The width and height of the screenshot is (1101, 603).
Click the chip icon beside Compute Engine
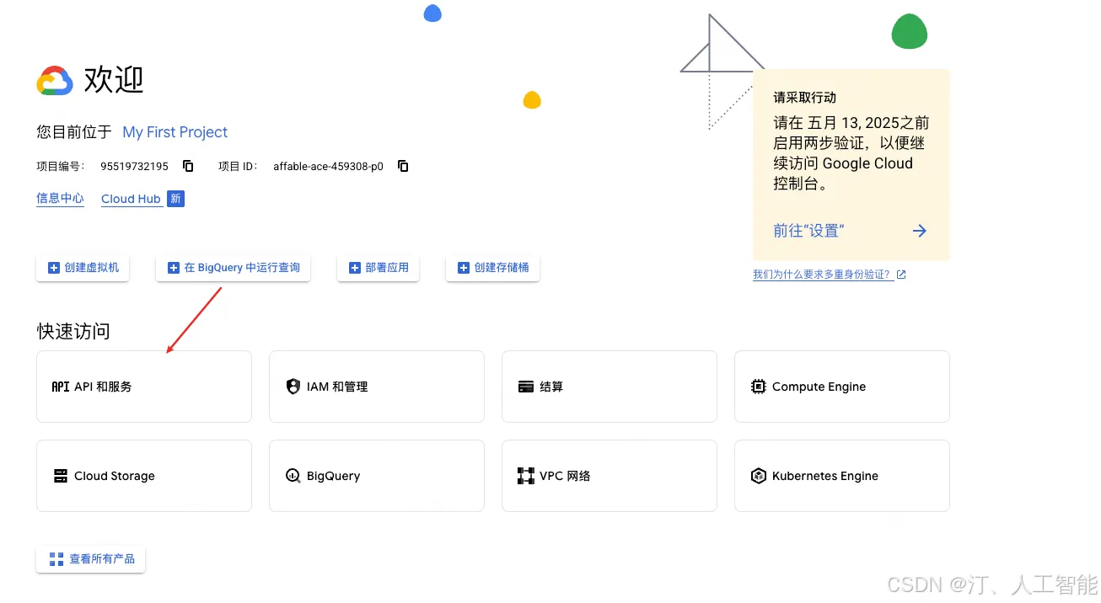(758, 387)
